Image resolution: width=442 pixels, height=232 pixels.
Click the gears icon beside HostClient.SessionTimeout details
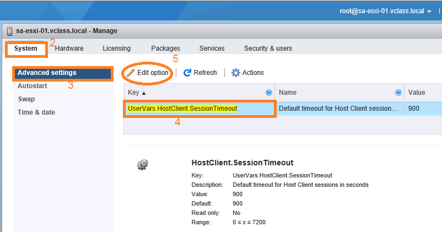[143, 165]
